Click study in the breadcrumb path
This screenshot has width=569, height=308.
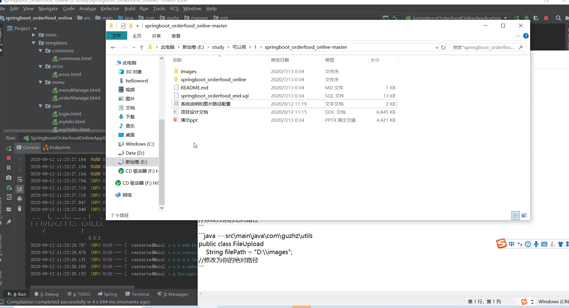(218, 47)
